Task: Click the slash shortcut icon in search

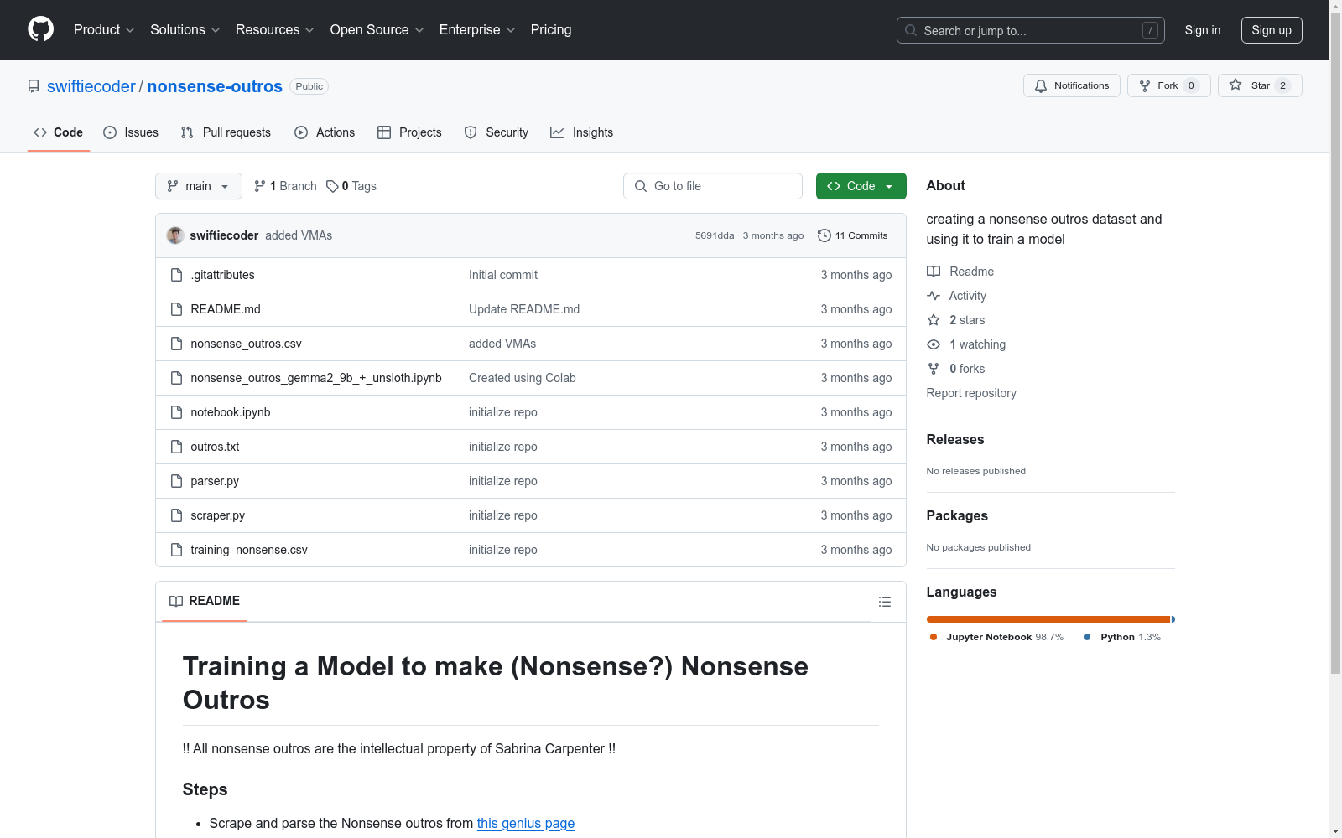Action: pyautogui.click(x=1150, y=30)
